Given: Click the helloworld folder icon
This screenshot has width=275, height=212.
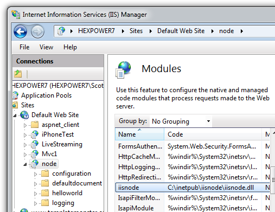Looking at the screenshot, I should (45, 192).
